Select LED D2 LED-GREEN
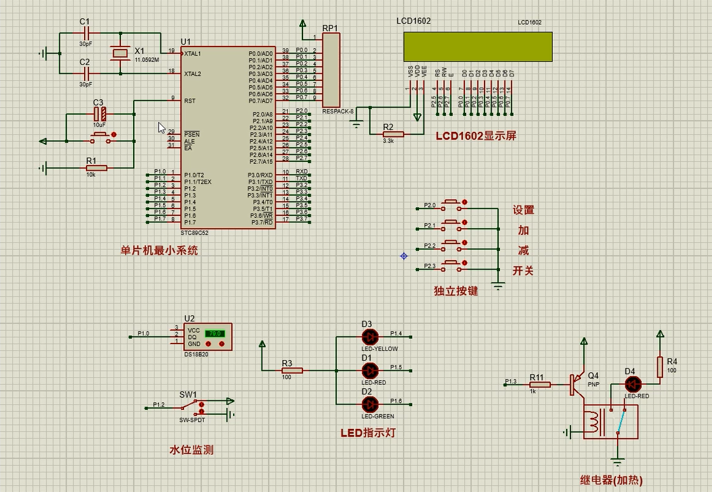Screen dimensions: 712x492 (x=370, y=404)
